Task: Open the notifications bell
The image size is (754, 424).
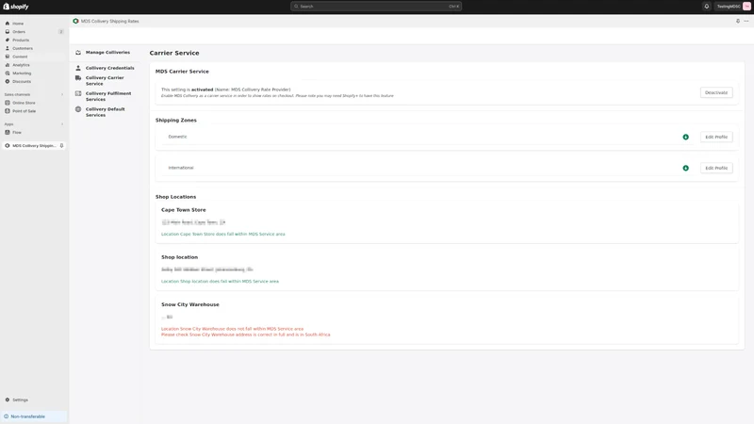Action: click(706, 7)
